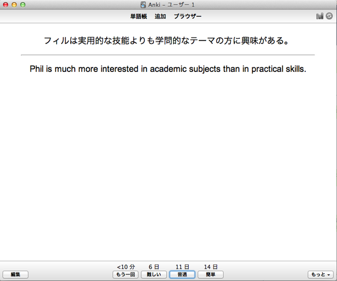Click the '14 日' interval label
337x281 pixels.
click(x=211, y=267)
